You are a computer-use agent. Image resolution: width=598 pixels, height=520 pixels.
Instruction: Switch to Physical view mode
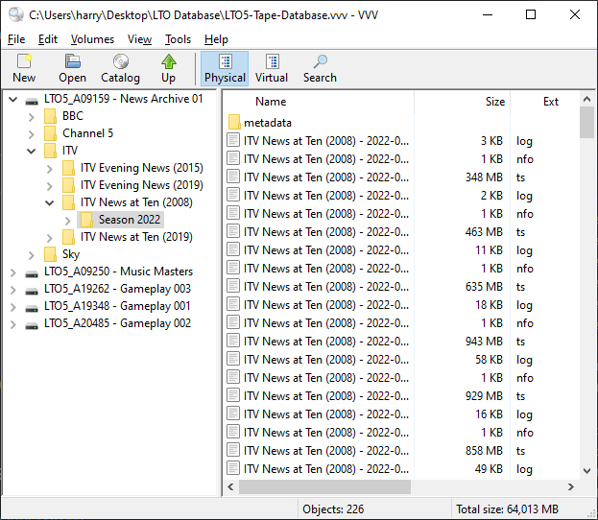(x=225, y=68)
